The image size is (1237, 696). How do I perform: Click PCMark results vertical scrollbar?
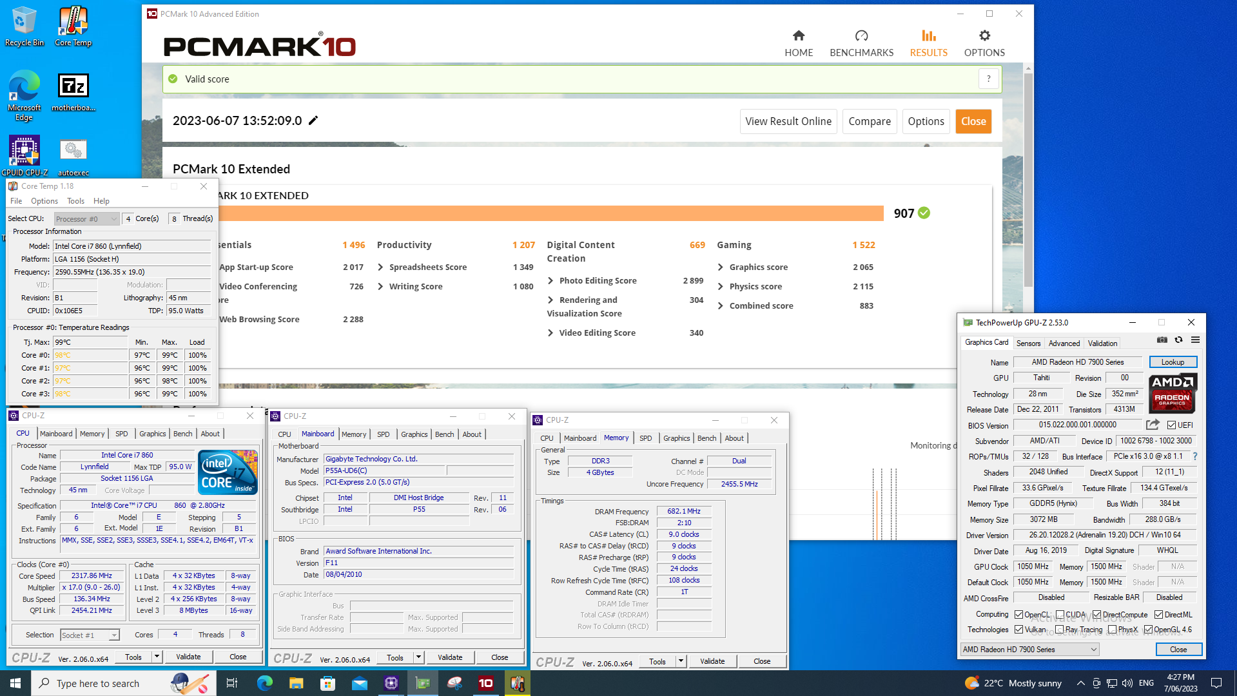point(1028,180)
